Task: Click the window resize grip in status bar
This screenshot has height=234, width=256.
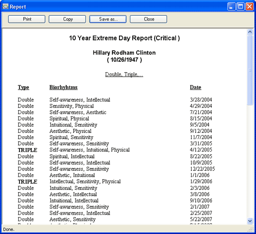Action: point(251,229)
